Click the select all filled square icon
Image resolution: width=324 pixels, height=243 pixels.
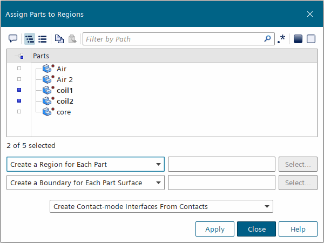298,39
